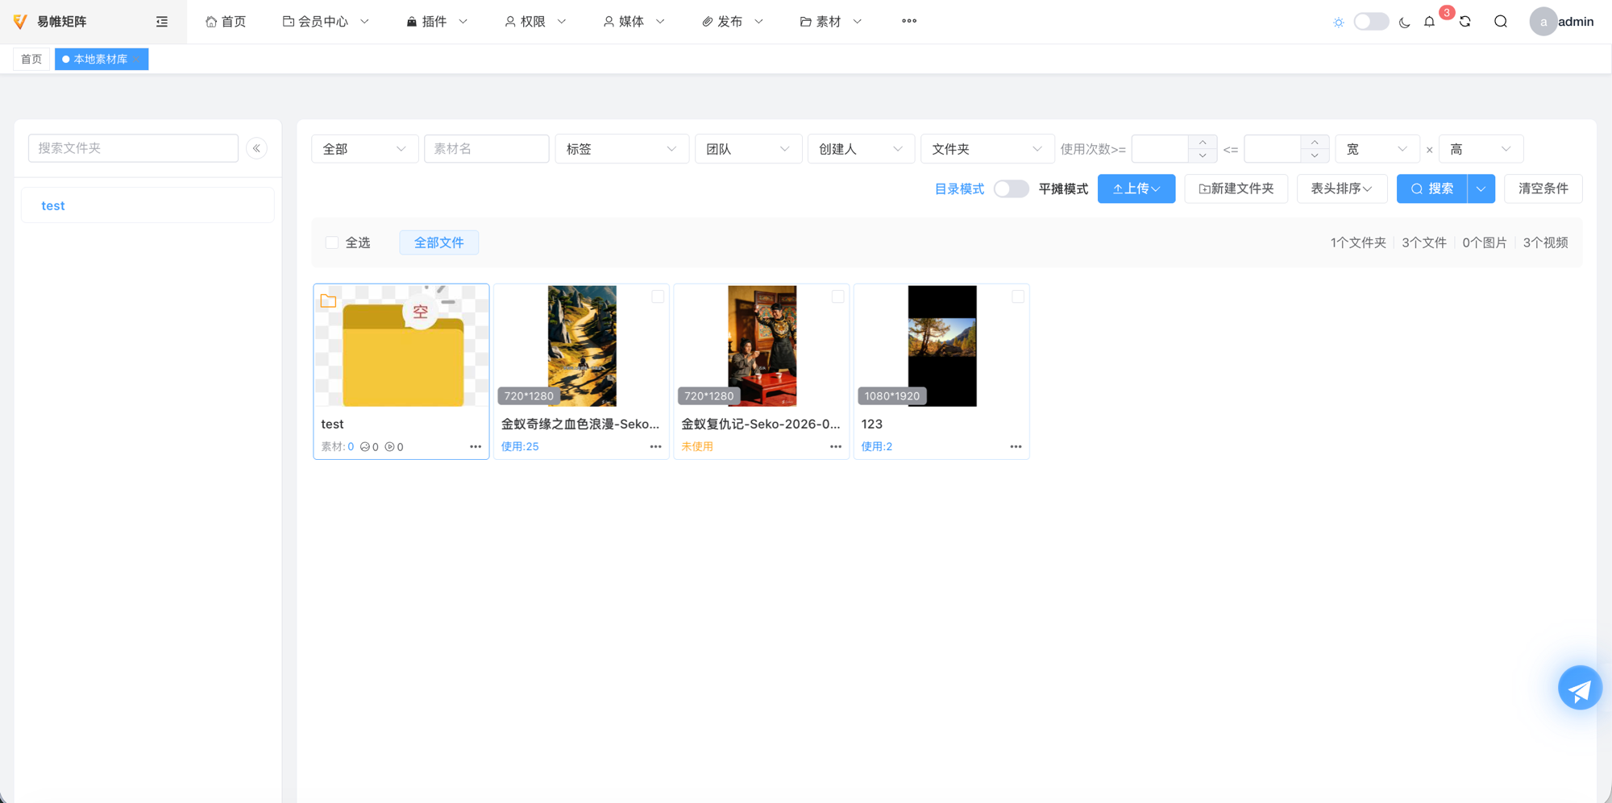This screenshot has height=803, width=1612.
Task: Toggle the dark mode theme switch
Action: click(x=1371, y=22)
